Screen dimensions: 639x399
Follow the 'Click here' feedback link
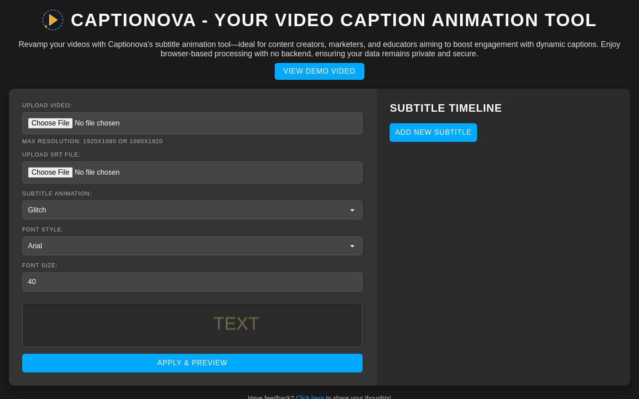[x=310, y=397]
